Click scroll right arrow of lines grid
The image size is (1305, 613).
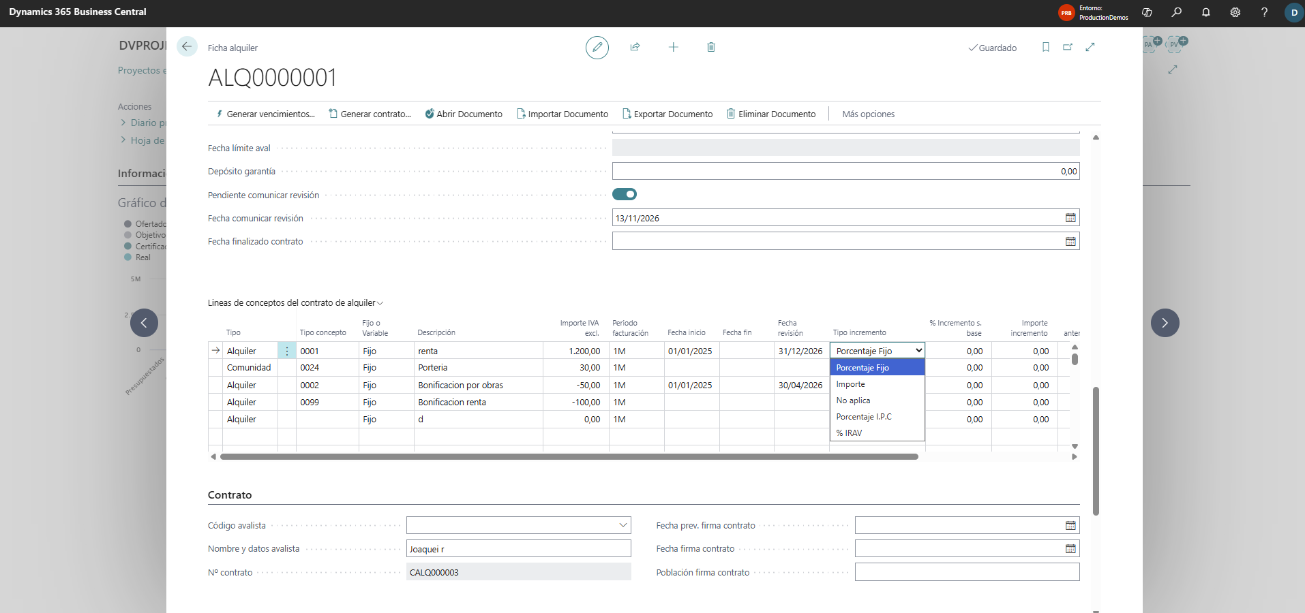1075,457
